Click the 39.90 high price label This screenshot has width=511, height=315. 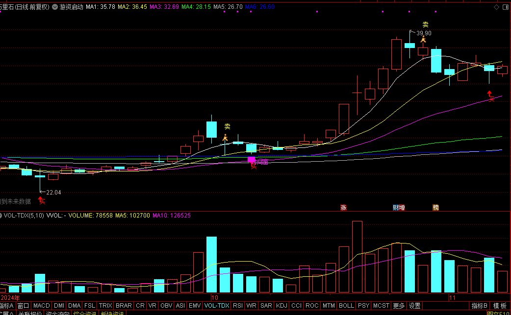click(424, 33)
